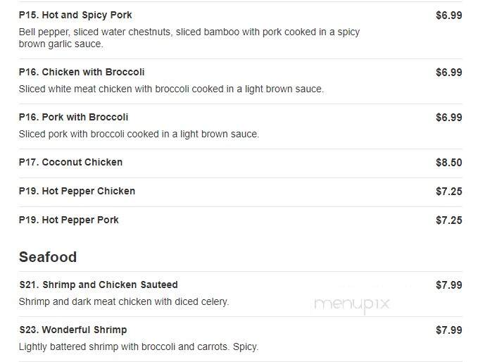The width and height of the screenshot is (478, 362).
Task: Open P16. Chicken with Broccoli menu item
Action: tap(82, 73)
